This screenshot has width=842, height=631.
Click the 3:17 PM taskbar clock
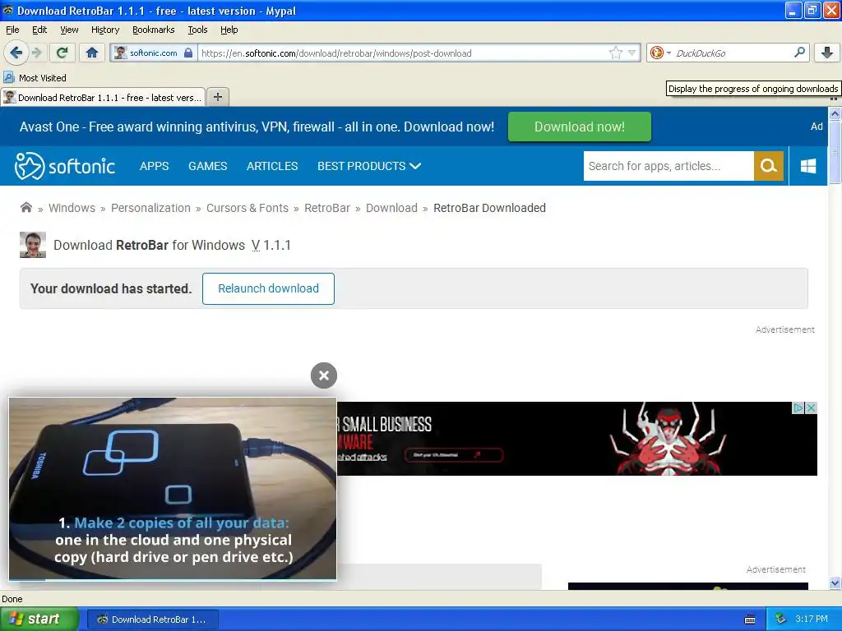pyautogui.click(x=812, y=619)
